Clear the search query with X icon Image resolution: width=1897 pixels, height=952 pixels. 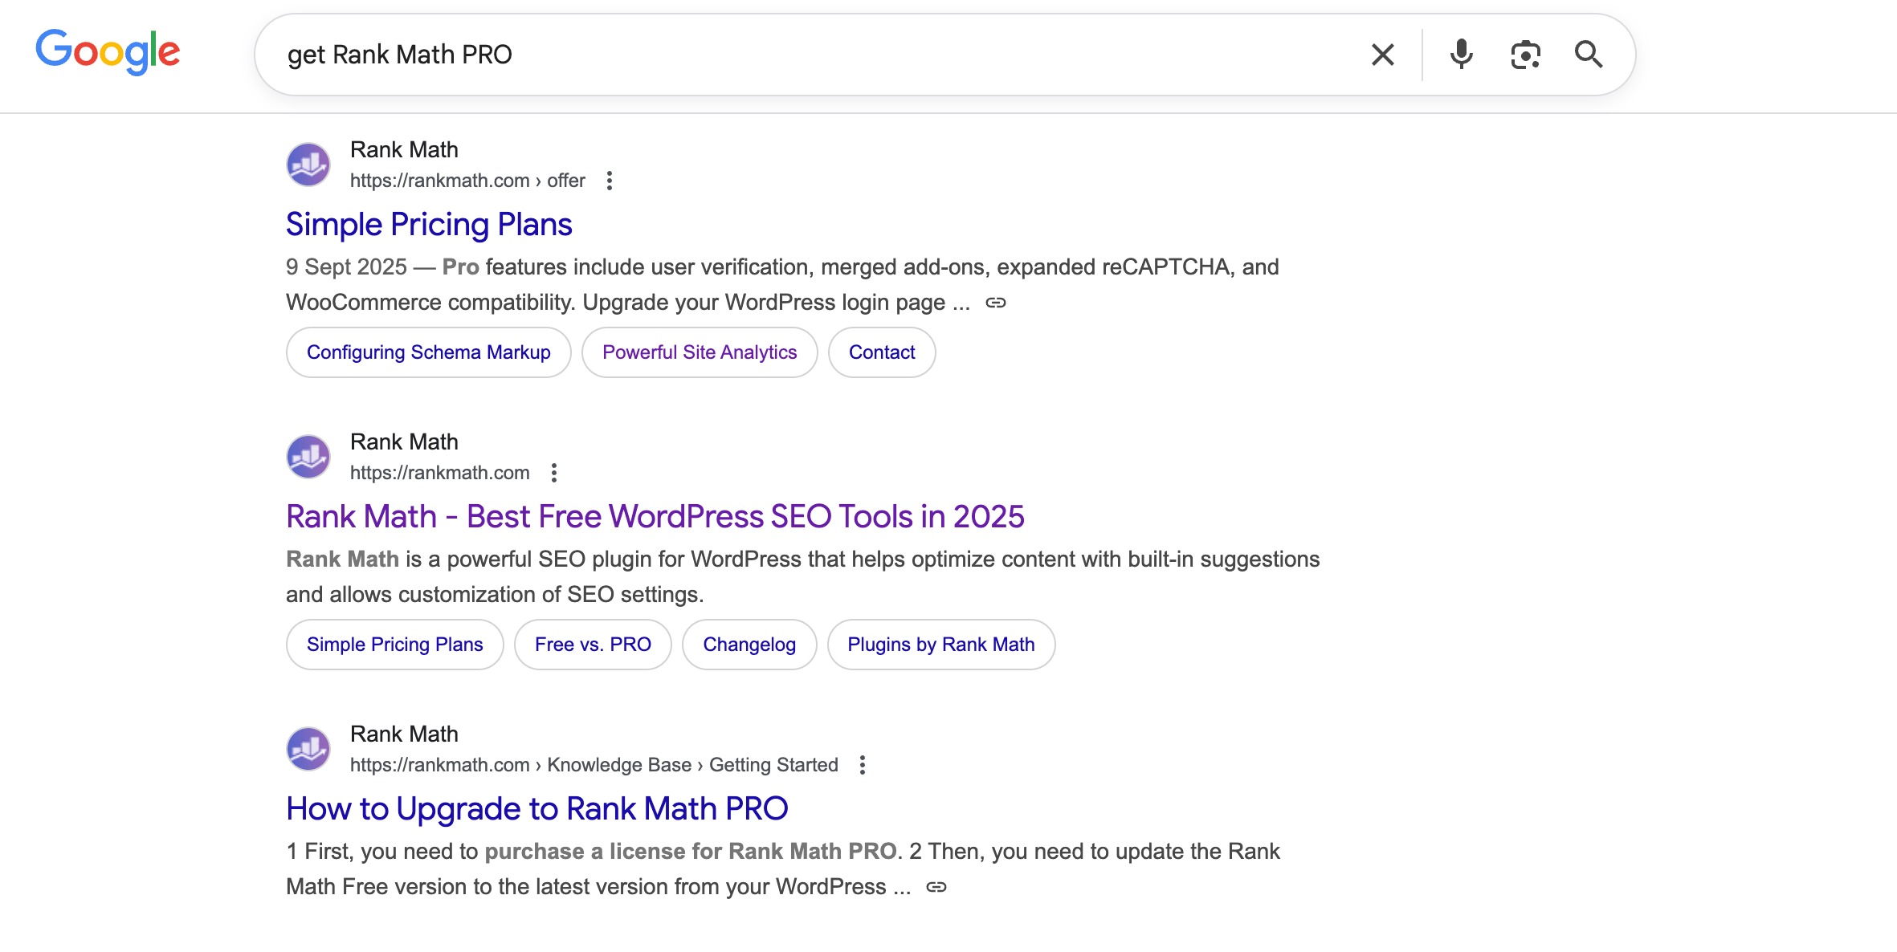tap(1382, 55)
